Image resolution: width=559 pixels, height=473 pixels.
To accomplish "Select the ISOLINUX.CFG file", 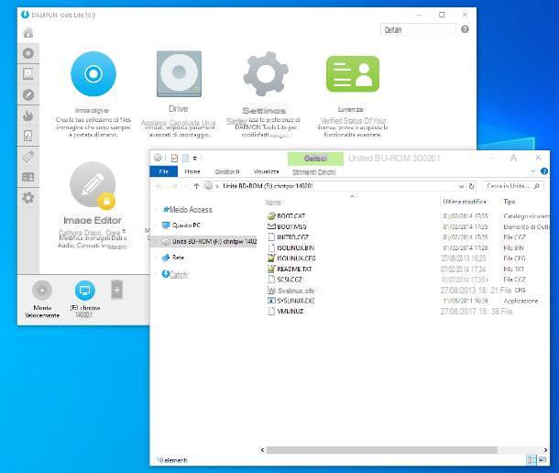I will [291, 258].
